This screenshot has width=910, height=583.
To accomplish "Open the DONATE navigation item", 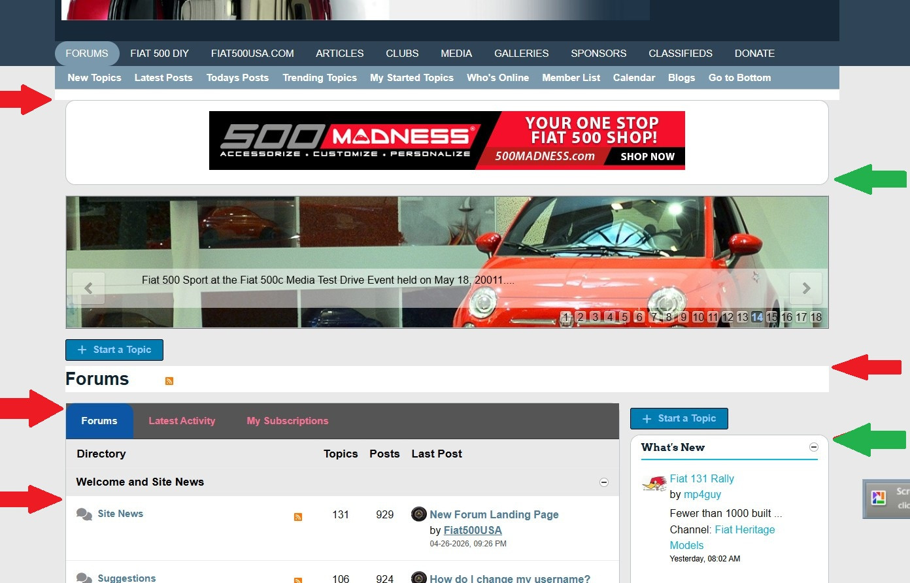I will point(754,54).
